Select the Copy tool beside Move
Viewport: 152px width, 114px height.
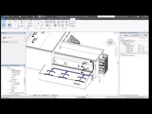click(x=59, y=25)
